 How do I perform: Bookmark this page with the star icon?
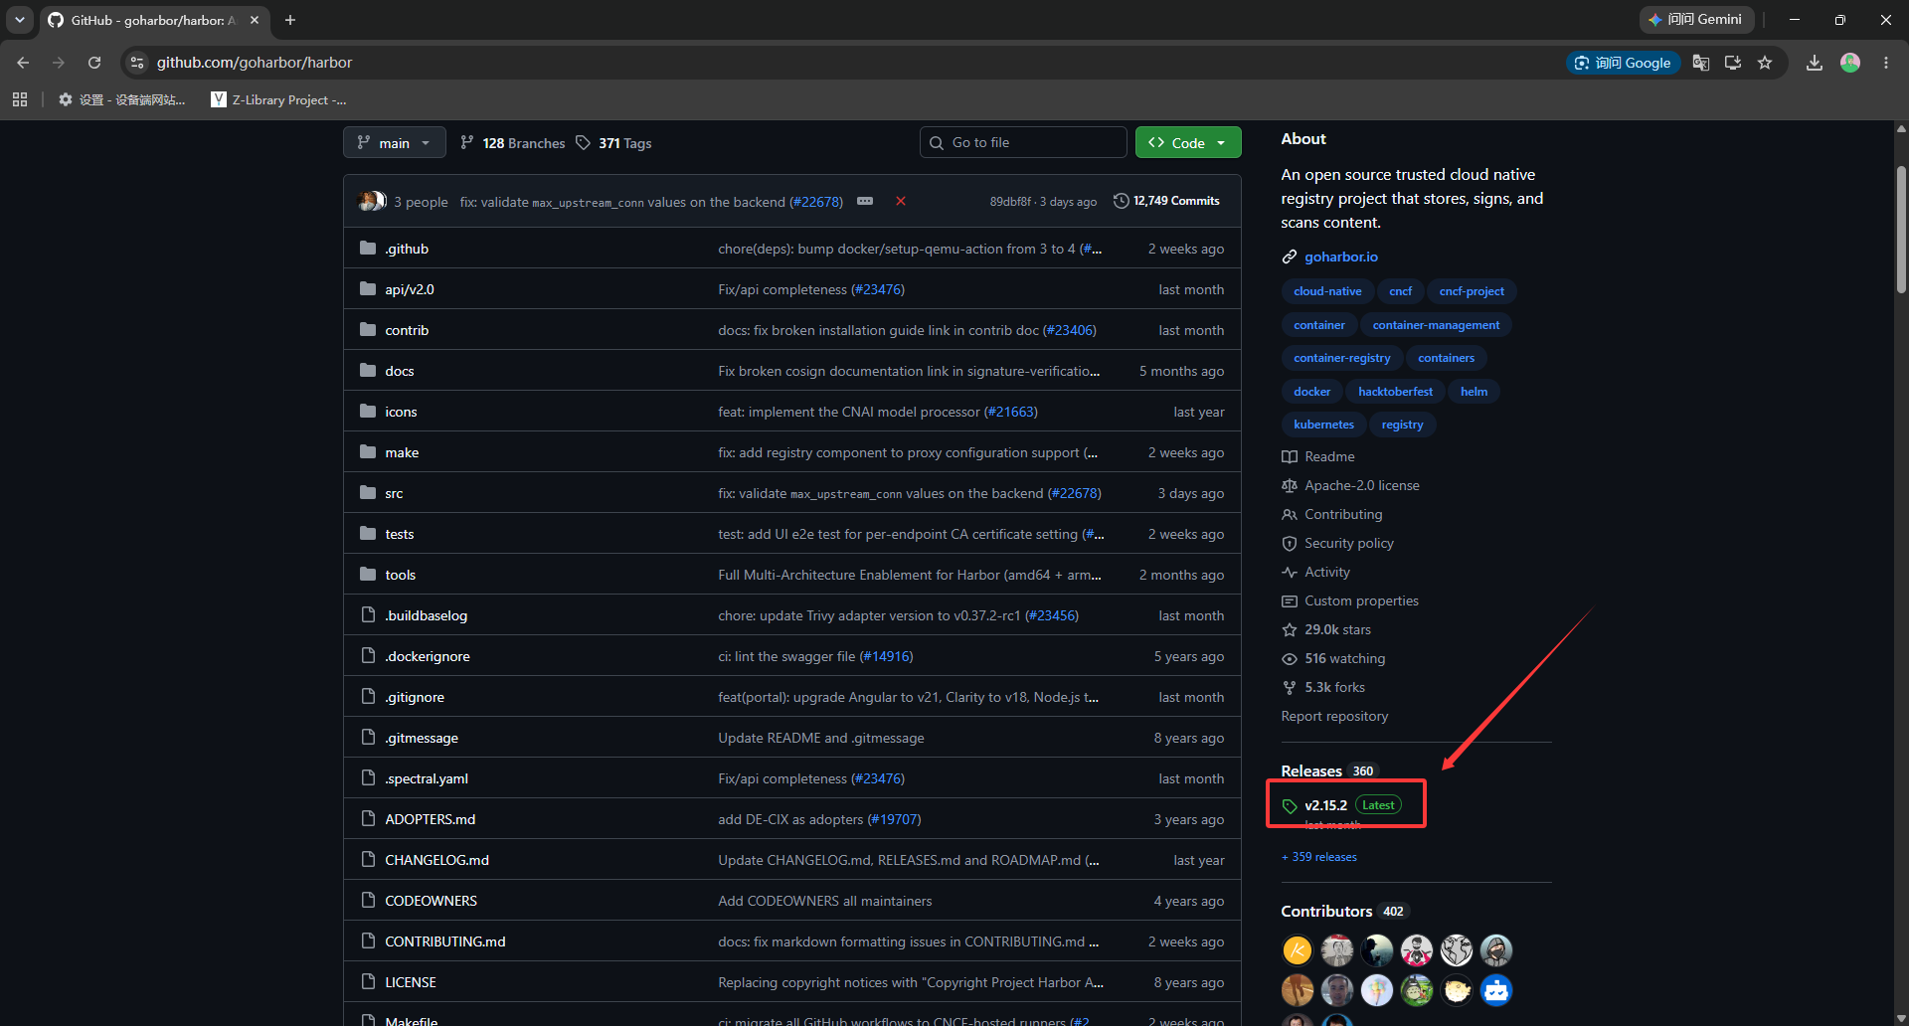pos(1765,63)
